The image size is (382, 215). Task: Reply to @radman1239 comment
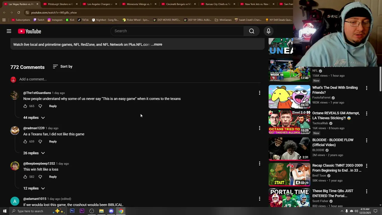53,142
